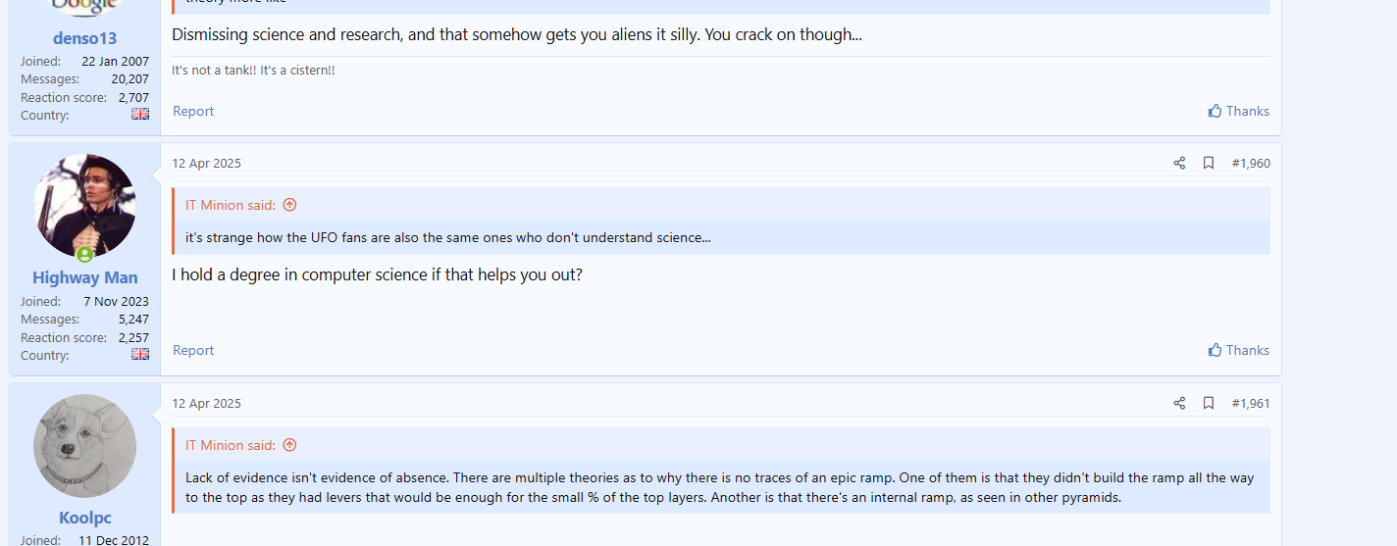Open Highway Man username link
This screenshot has height=546, width=1397.
pos(85,277)
